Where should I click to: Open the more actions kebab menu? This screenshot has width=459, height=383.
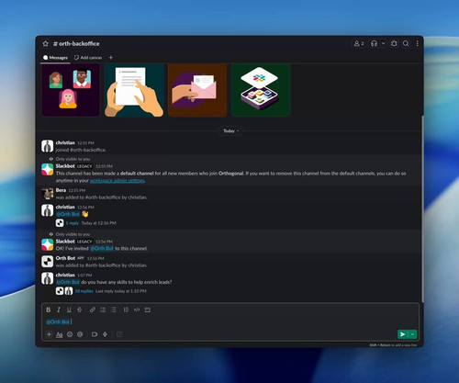pos(417,43)
